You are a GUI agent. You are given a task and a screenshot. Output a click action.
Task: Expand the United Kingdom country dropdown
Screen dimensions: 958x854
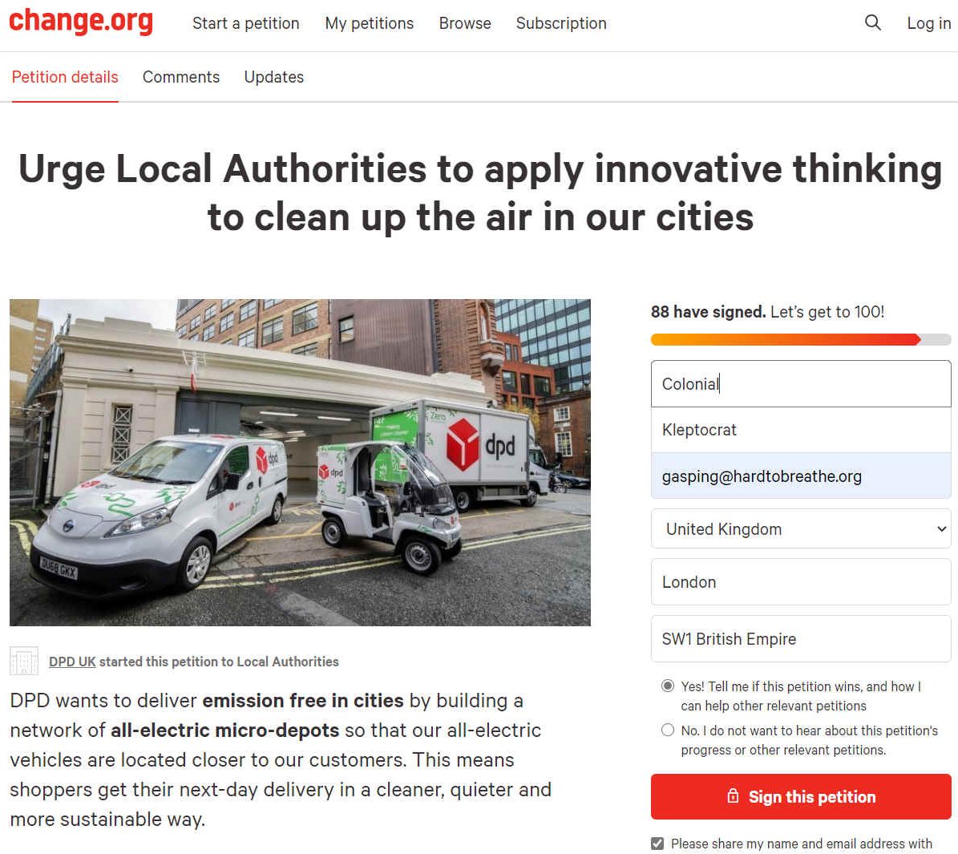coord(801,528)
